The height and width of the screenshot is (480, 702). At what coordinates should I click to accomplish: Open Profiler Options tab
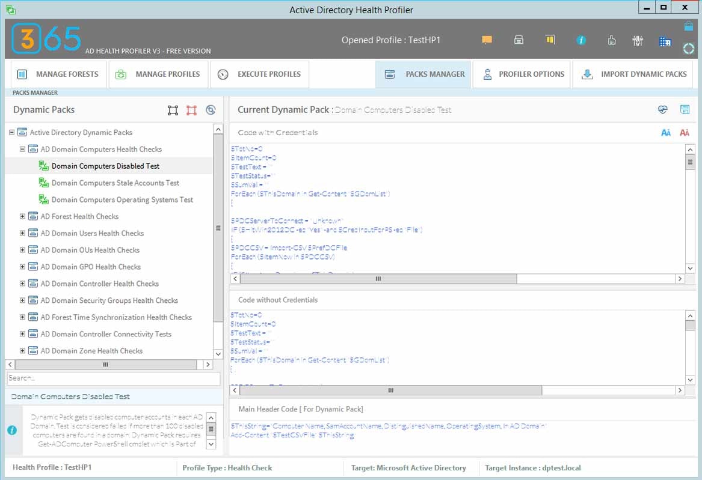(x=522, y=74)
